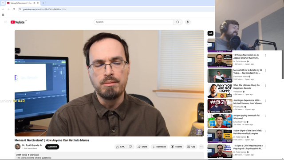Click the Veritasium channel name
The image size is (284, 160).
pyautogui.click(x=238, y=92)
